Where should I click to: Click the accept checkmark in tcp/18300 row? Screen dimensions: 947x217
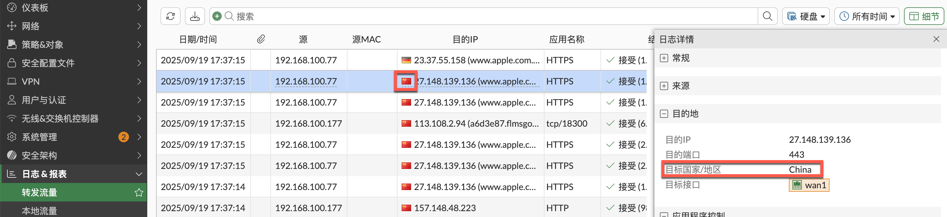[610, 124]
